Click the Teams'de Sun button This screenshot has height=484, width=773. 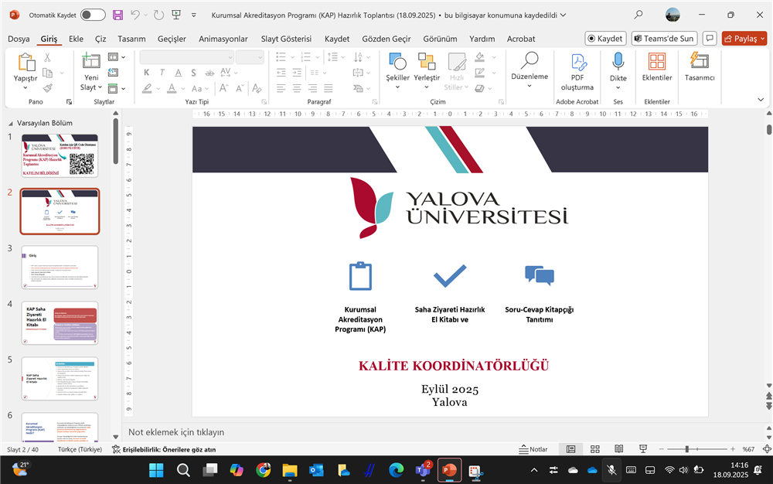tap(664, 39)
